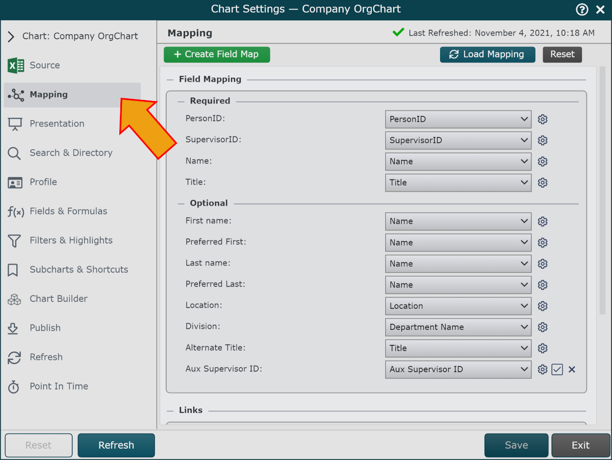The image size is (612, 460).
Task: Toggle the Aux Supervisor ID checkbox
Action: (557, 370)
